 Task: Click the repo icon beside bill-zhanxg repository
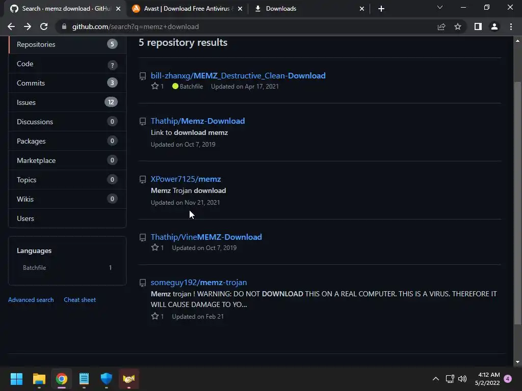(x=143, y=76)
